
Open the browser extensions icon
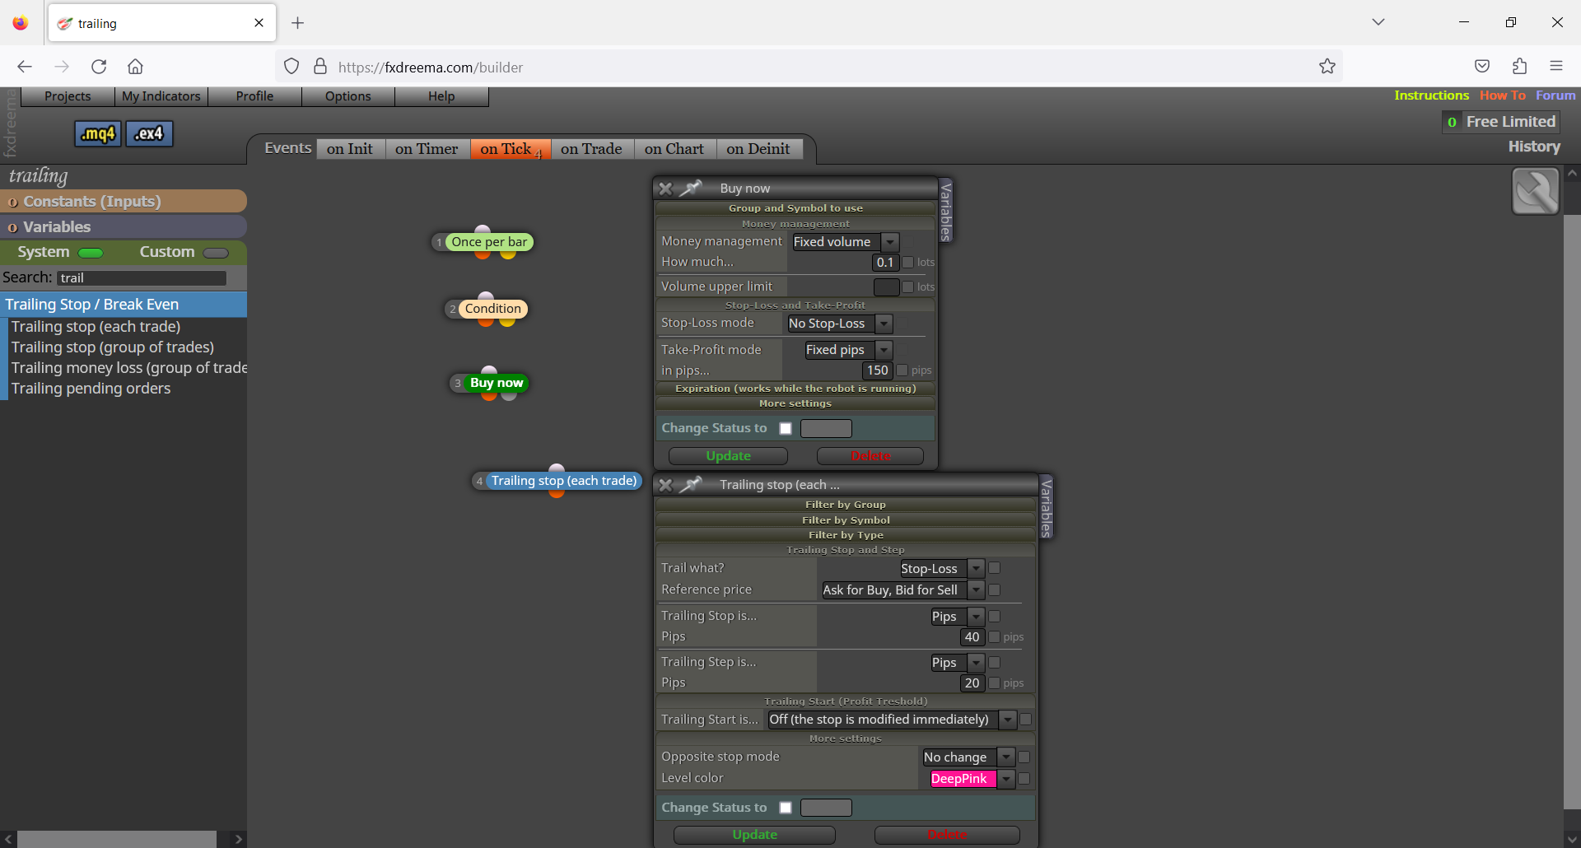[1519, 67]
